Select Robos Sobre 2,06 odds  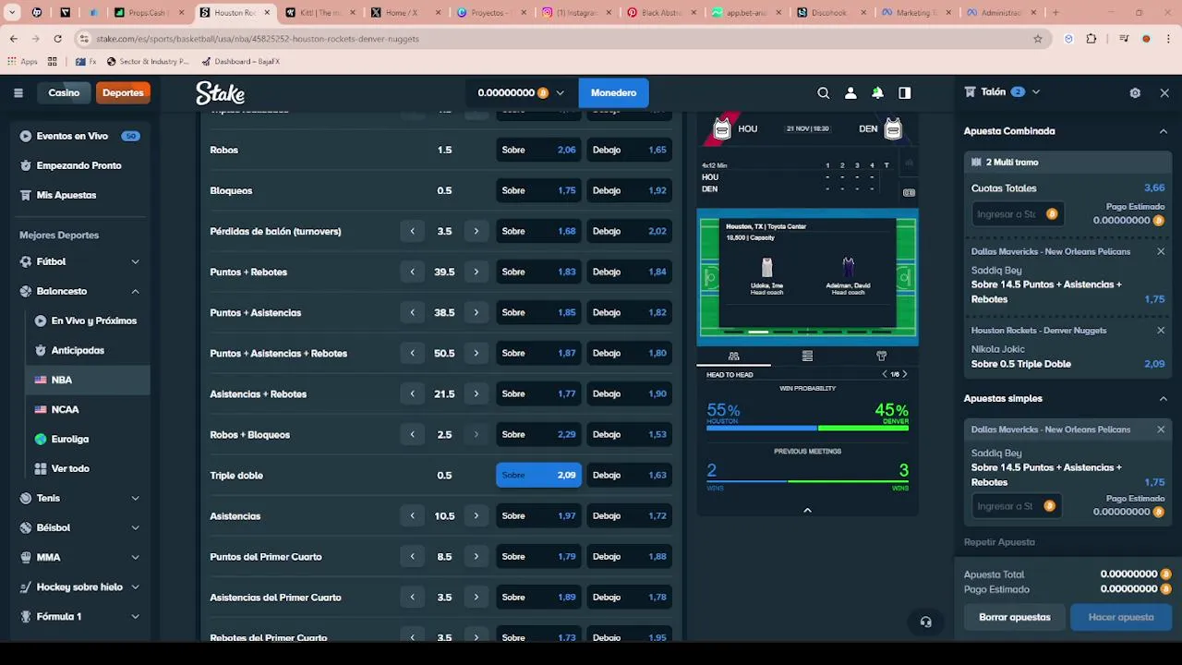(x=539, y=150)
